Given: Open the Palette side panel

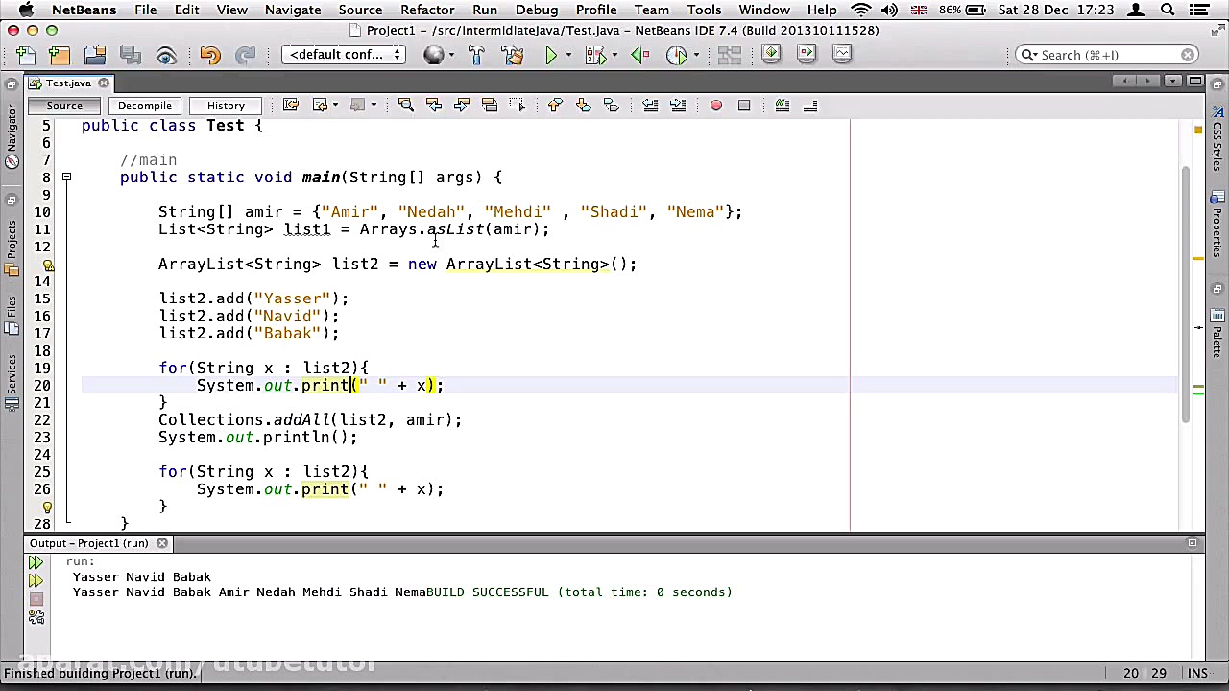Looking at the screenshot, I should (x=1217, y=333).
